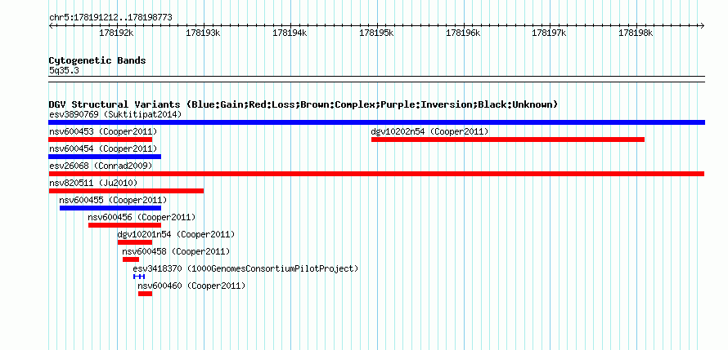
Task: Open the nsv600456 (Cooper2011) label
Action: click(142, 217)
